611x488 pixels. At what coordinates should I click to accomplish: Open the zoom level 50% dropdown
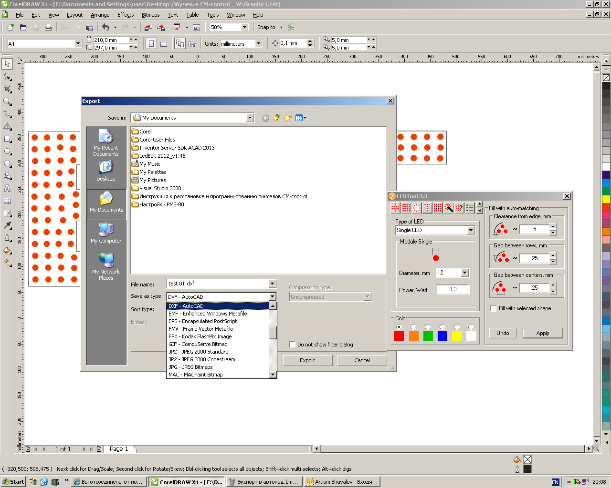244,27
